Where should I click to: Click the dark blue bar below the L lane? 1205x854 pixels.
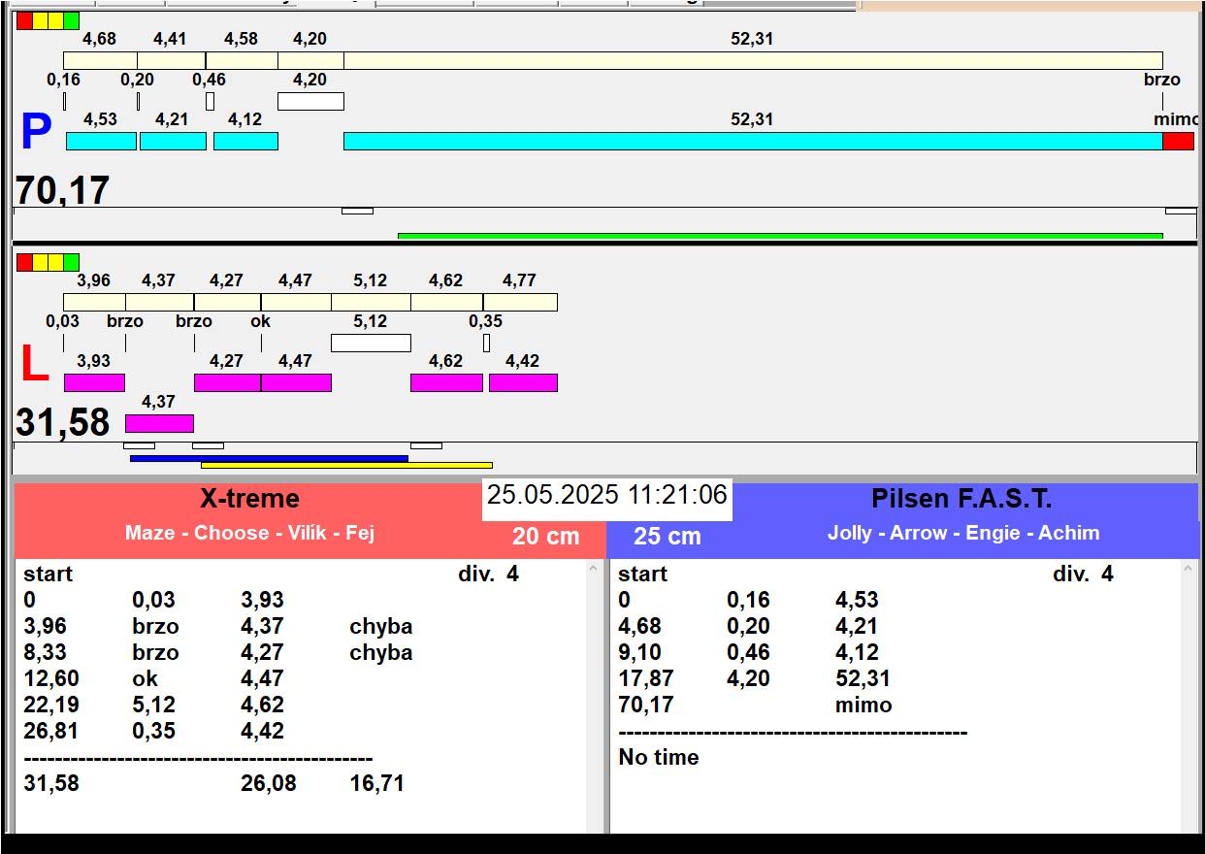click(x=269, y=458)
